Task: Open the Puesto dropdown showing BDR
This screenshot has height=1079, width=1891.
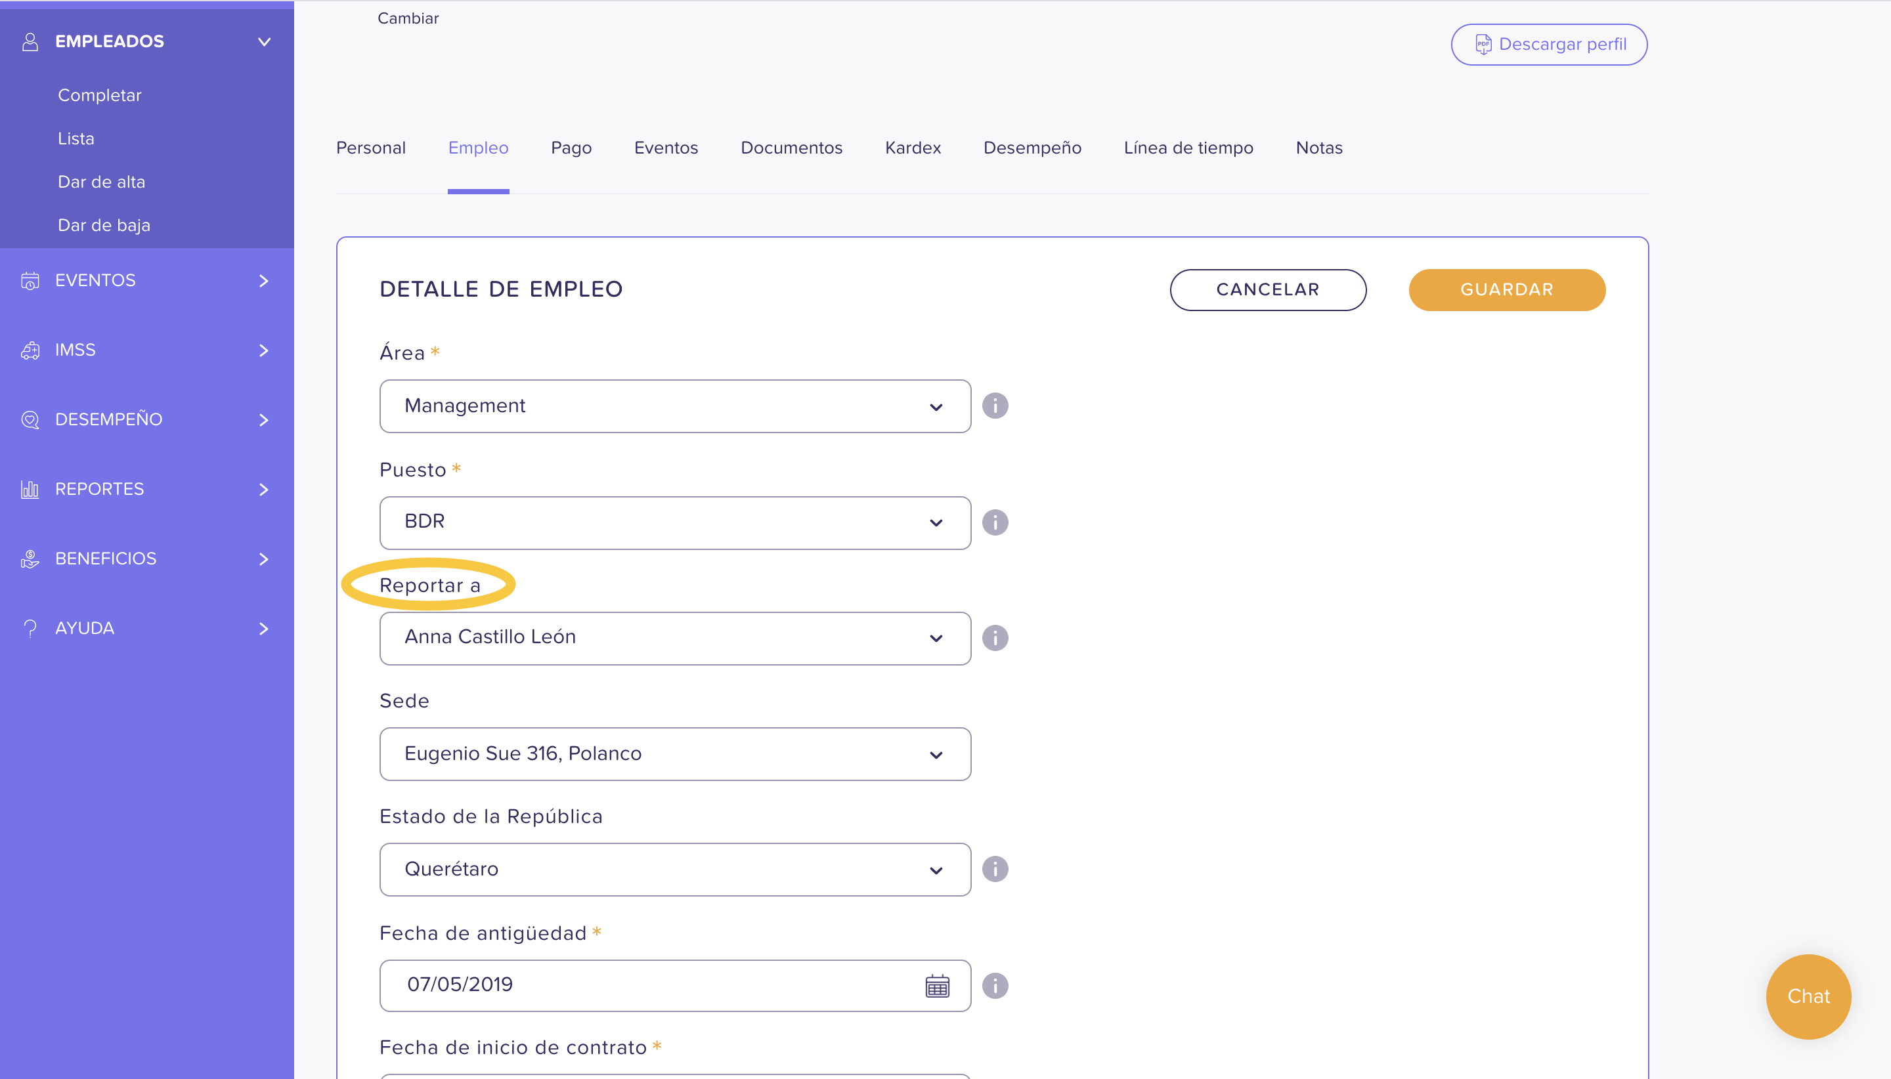Action: [674, 522]
